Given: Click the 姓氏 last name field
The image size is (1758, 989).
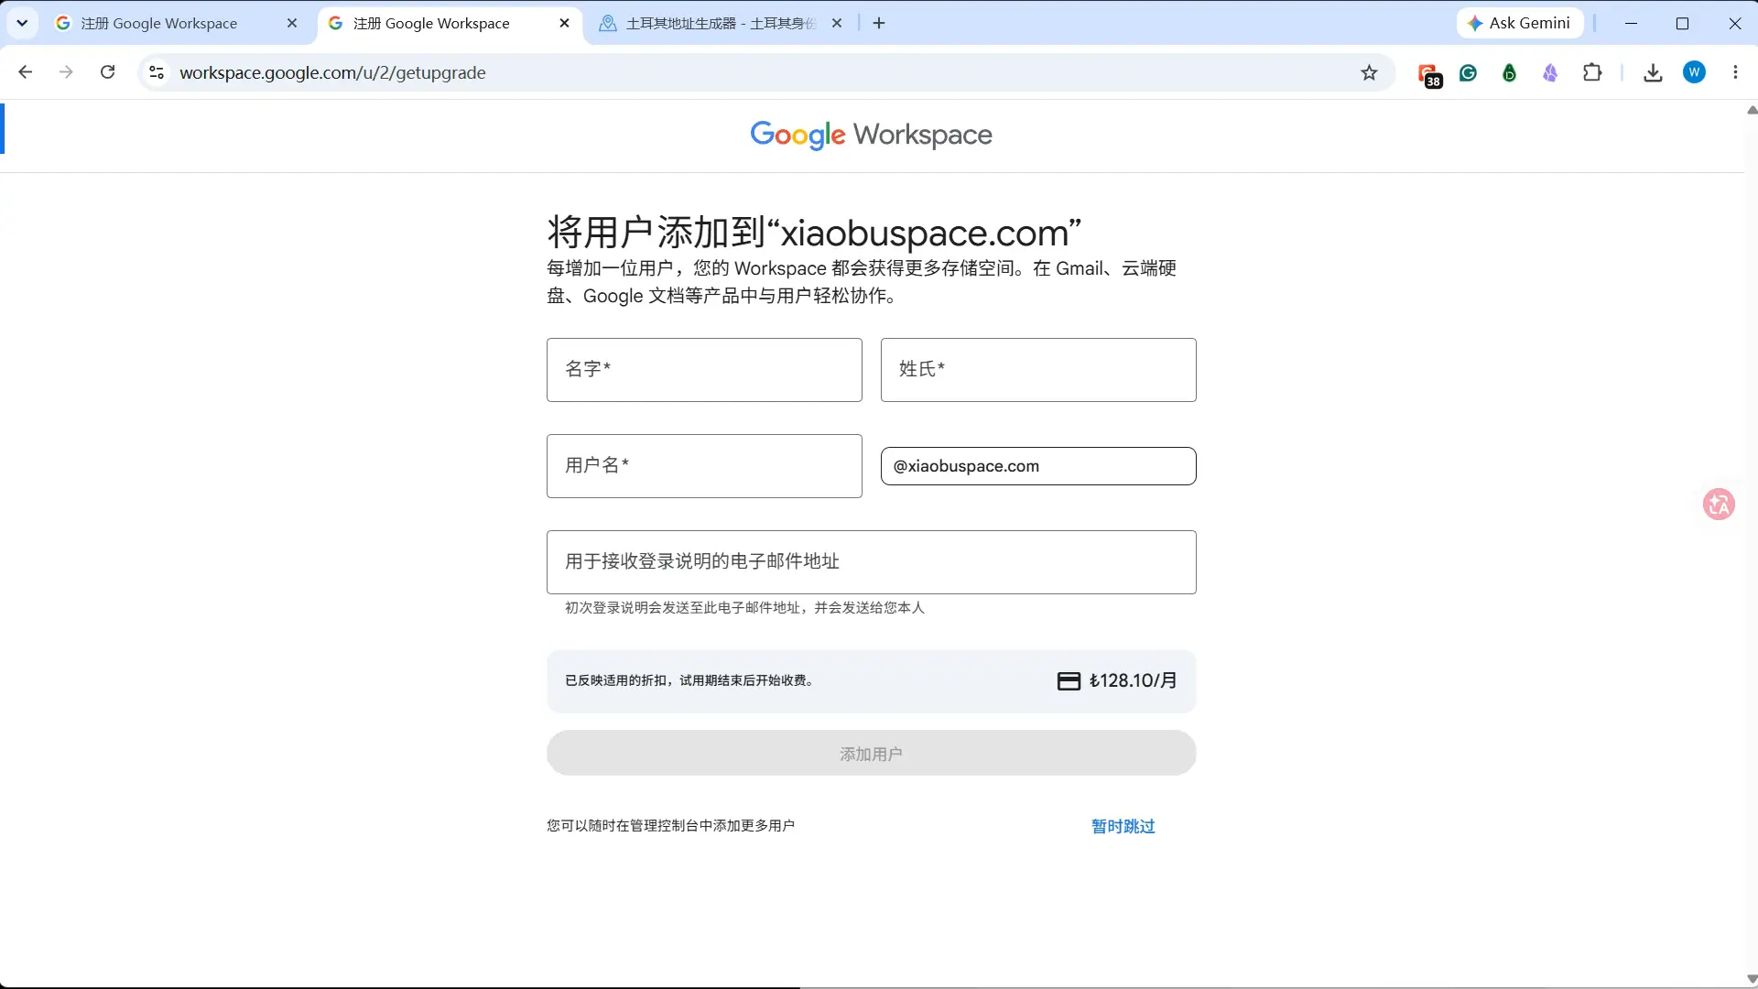Looking at the screenshot, I should point(1038,370).
